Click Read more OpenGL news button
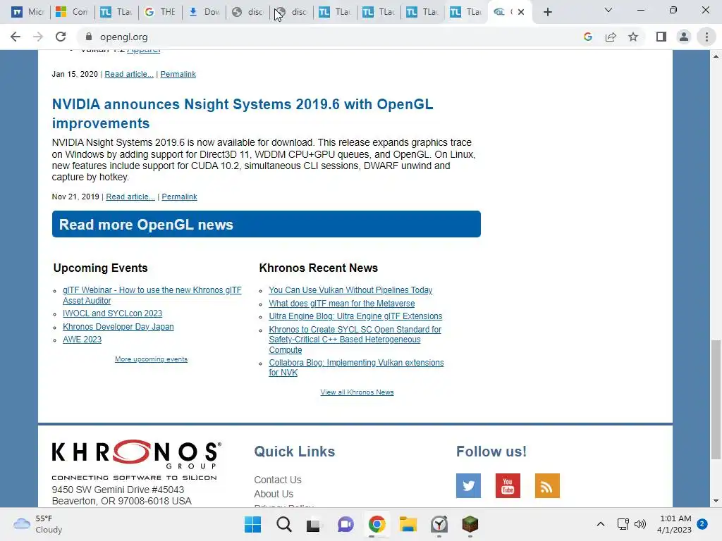This screenshot has width=722, height=541. 266,224
